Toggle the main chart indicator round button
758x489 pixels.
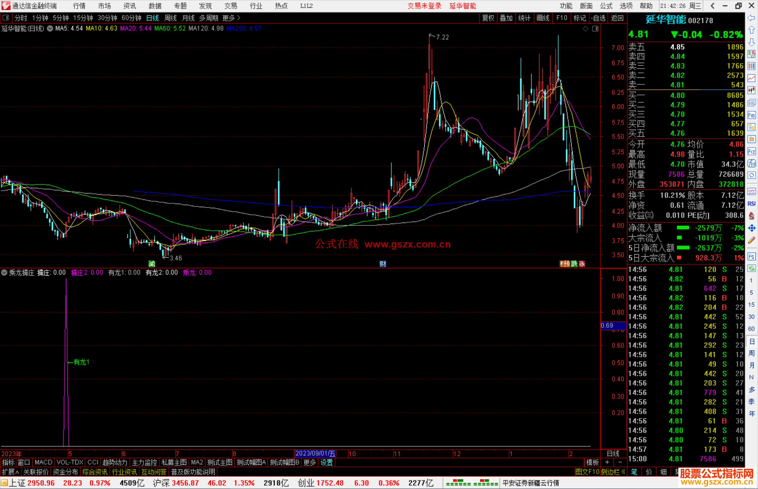click(x=50, y=28)
